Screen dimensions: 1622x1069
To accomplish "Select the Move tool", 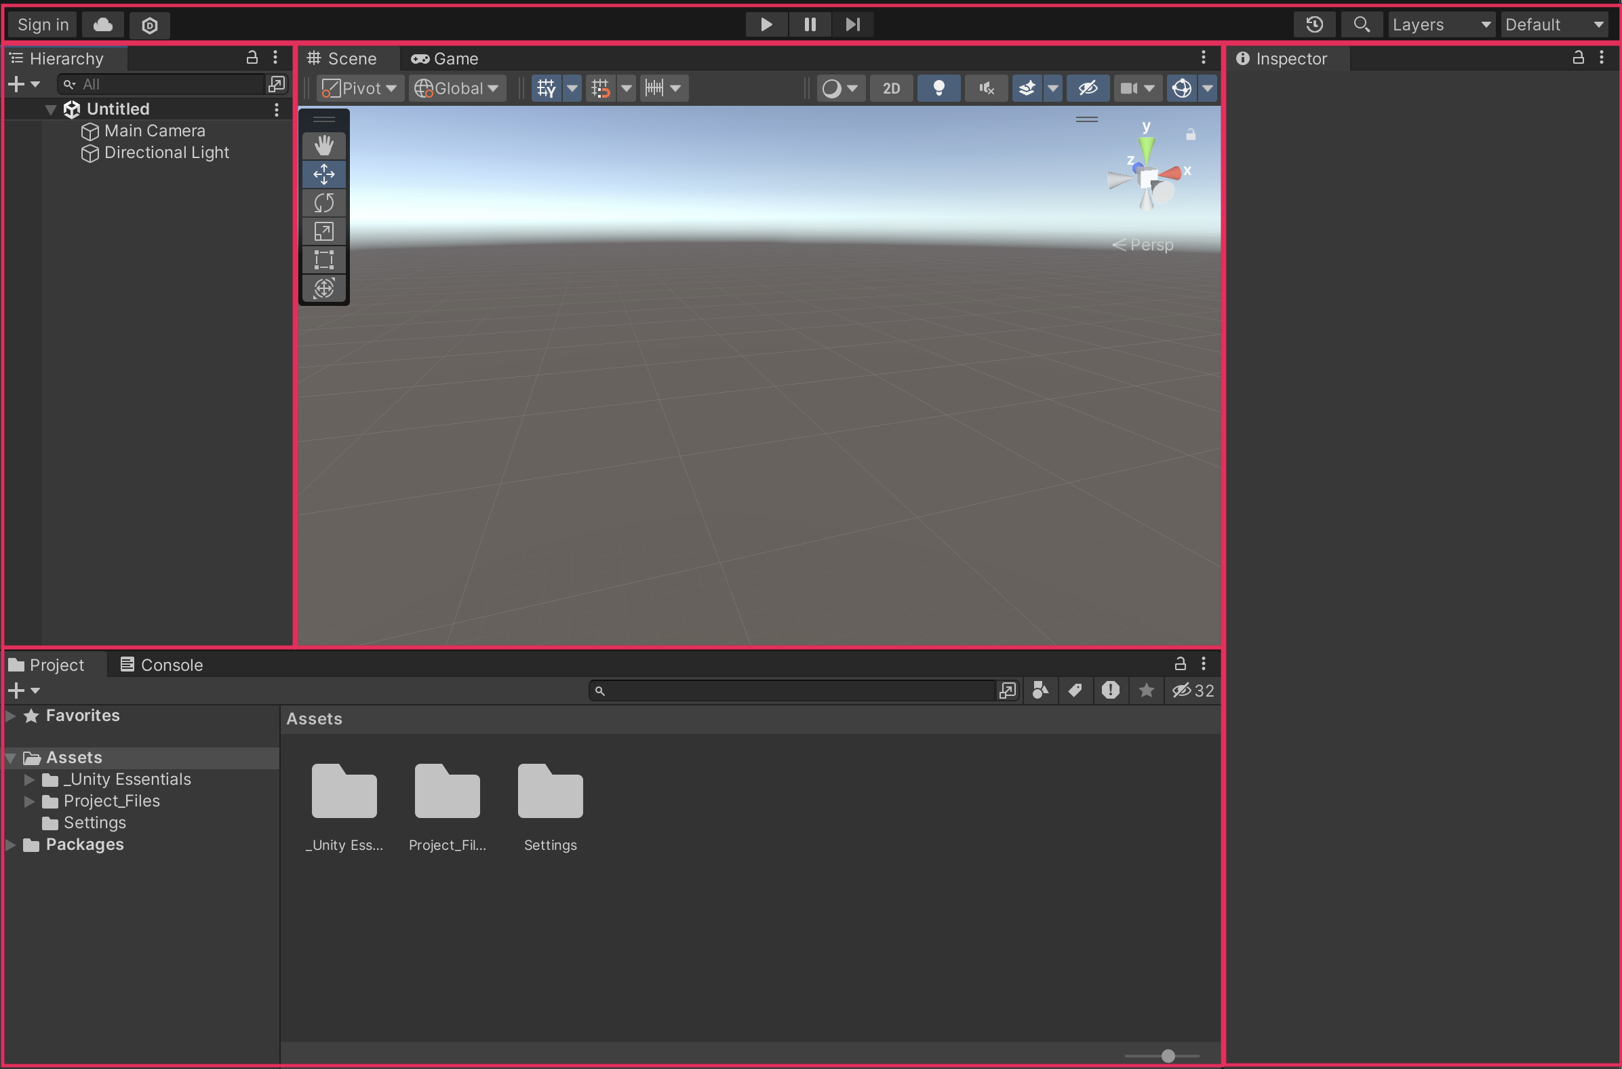I will pos(323,174).
